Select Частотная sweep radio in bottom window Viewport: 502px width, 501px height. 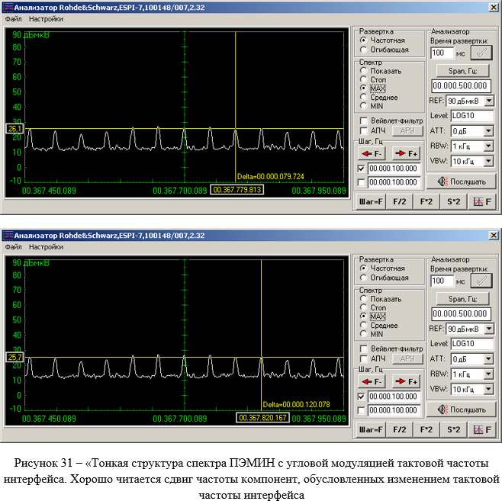point(363,268)
